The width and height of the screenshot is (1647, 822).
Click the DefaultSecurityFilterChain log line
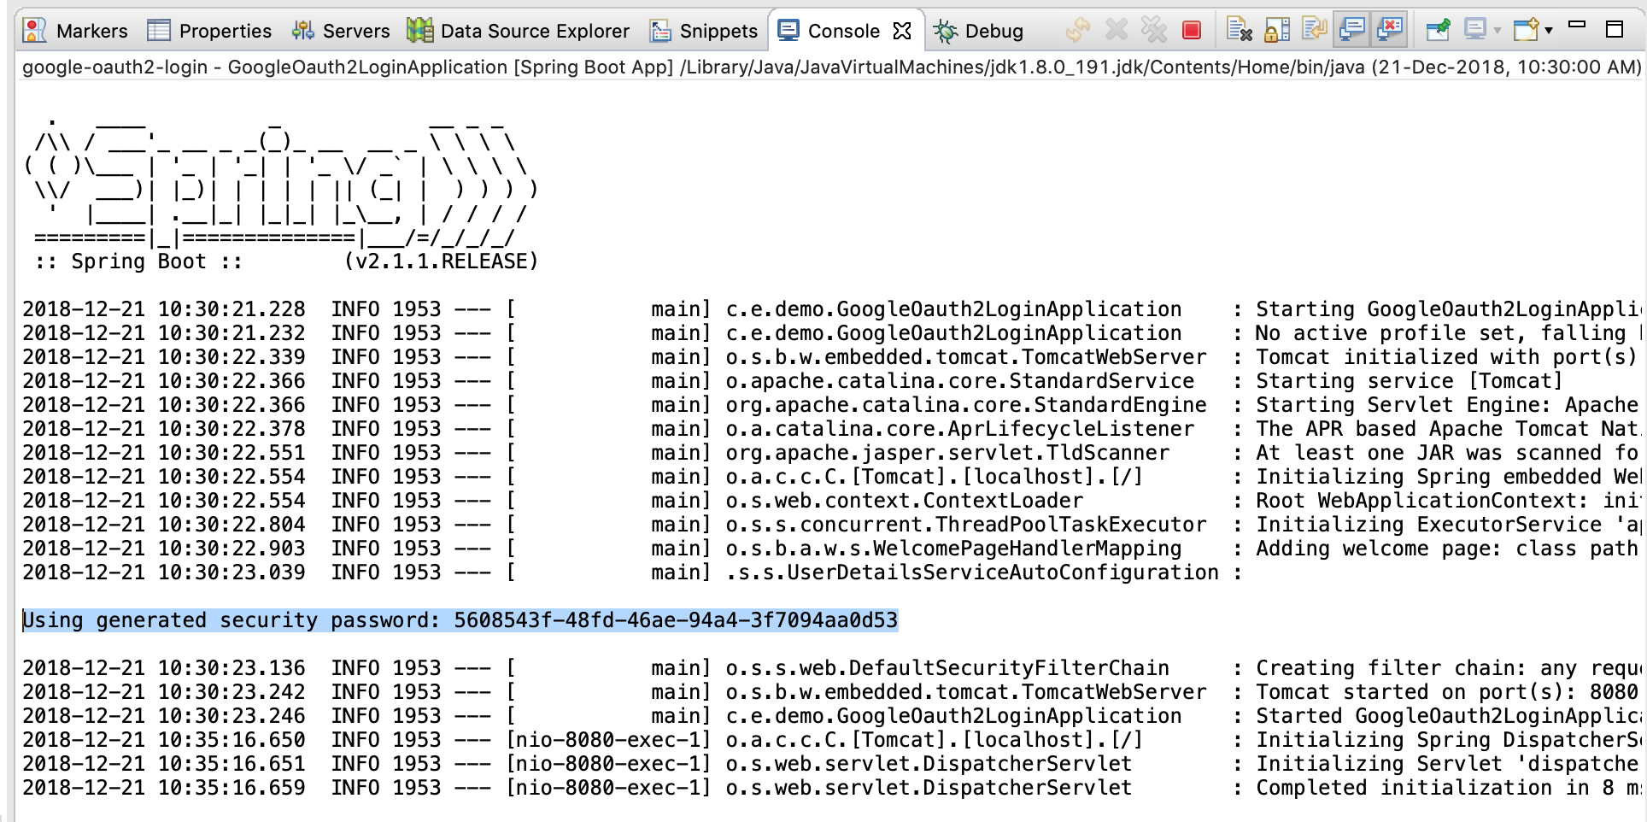[830, 668]
